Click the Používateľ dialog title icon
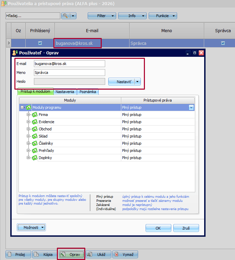Screen dimensions: 235x260 [x=15, y=53]
